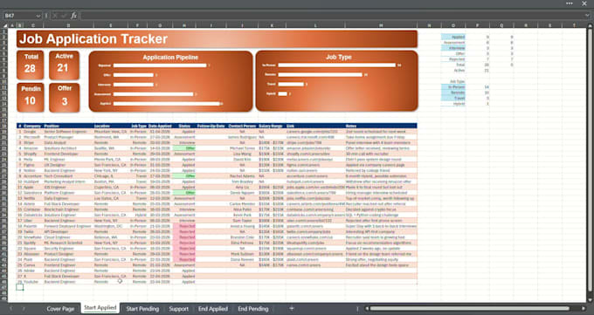Click the Rejected bar in Application Pipeline chart
This screenshot has width=594, height=315.
coord(160,65)
